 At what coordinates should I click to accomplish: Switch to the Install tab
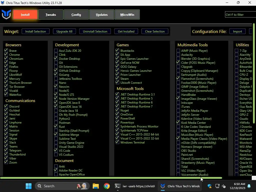25,14
